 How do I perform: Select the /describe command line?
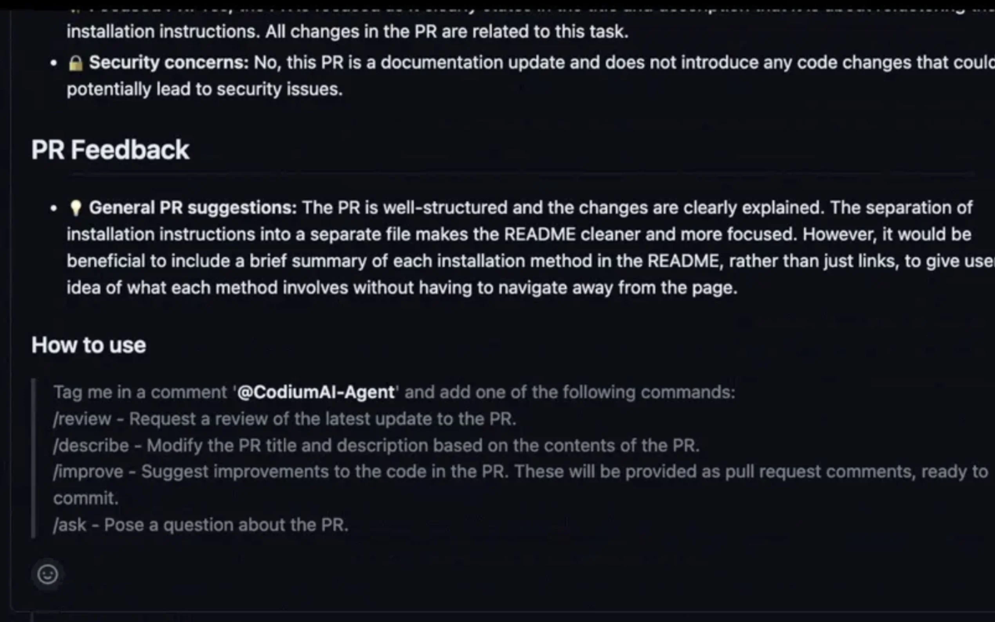[x=376, y=445]
